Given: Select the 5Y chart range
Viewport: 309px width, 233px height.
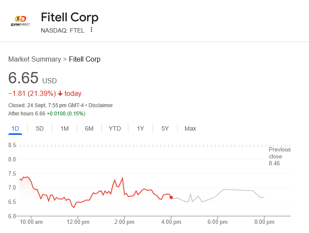Looking at the screenshot, I should point(165,128).
